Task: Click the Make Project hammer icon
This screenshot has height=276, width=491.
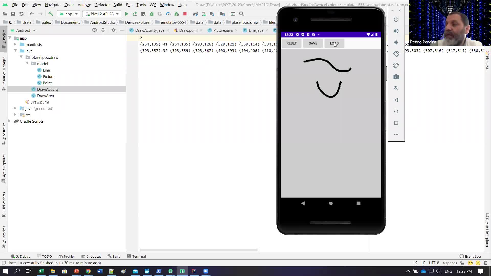Action: 51,14
